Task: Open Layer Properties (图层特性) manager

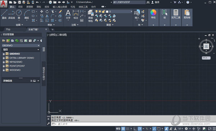Action: 90,16
